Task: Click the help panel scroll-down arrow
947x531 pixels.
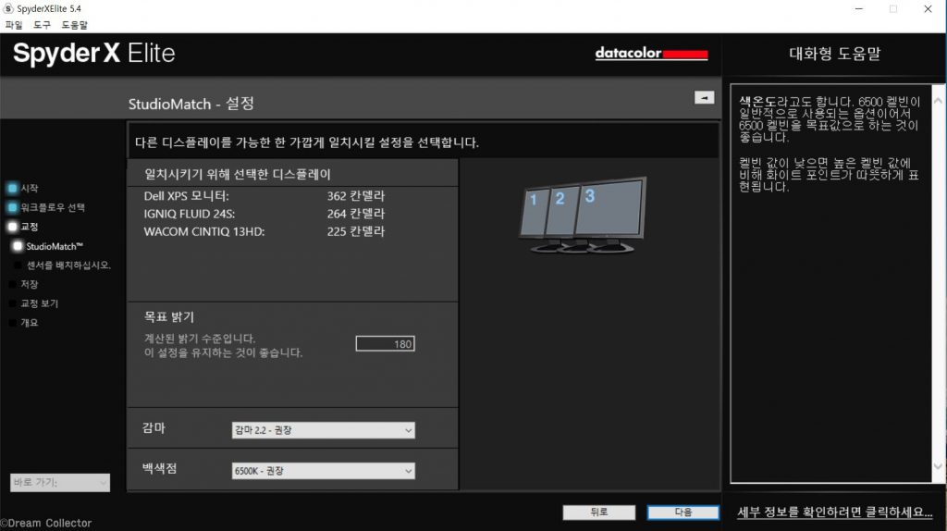Action: (938, 466)
